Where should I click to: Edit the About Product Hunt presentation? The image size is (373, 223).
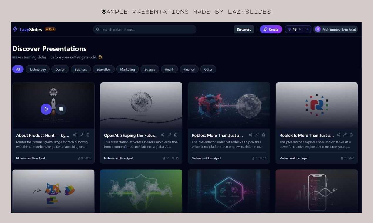[x=81, y=135]
